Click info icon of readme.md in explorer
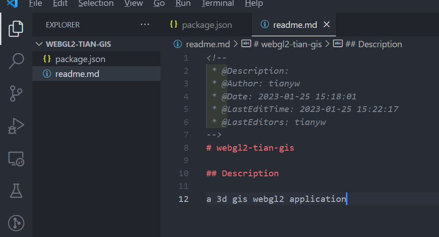Screen dimensions: 439x237 pos(47,74)
